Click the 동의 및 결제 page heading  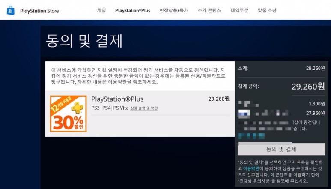click(x=84, y=41)
